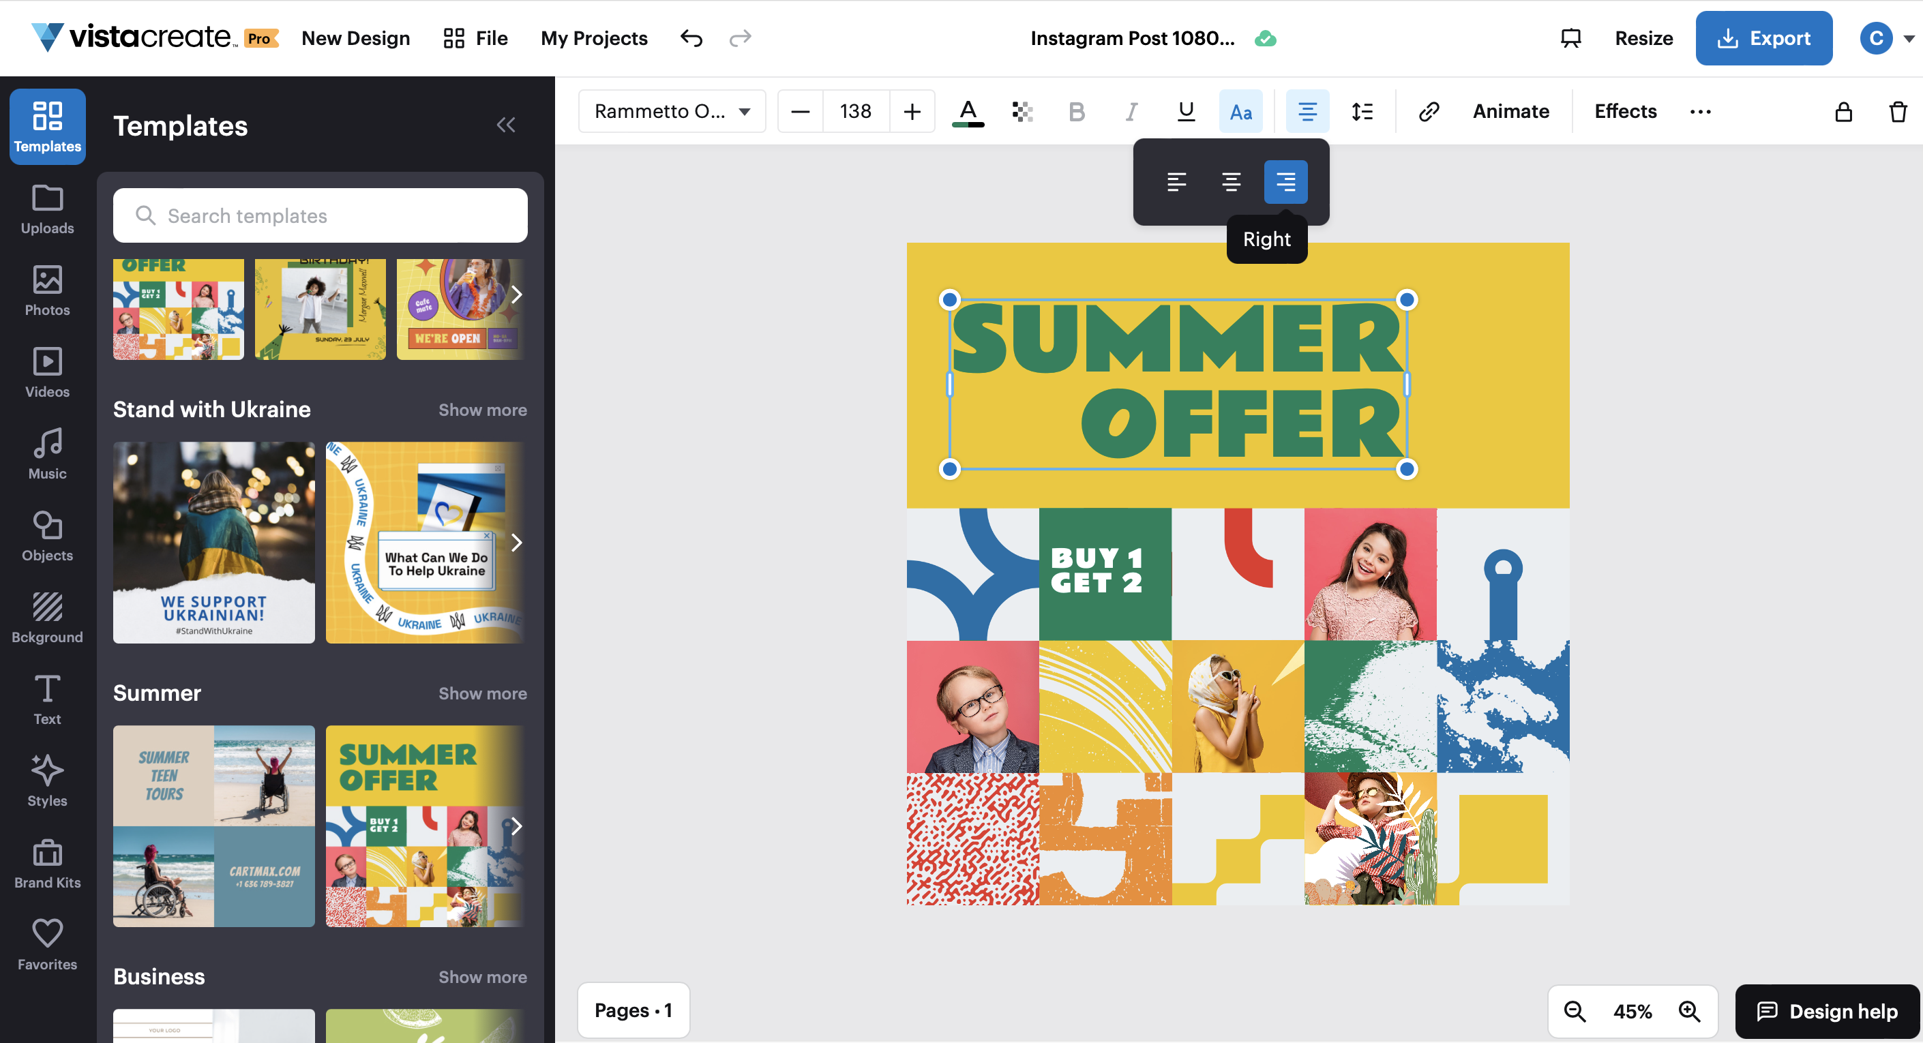
Task: Select the Summer Offer template thumbnail
Action: [425, 826]
